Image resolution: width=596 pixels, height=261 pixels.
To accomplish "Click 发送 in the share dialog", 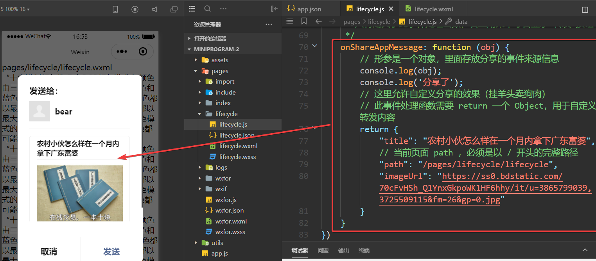I will 111,251.
